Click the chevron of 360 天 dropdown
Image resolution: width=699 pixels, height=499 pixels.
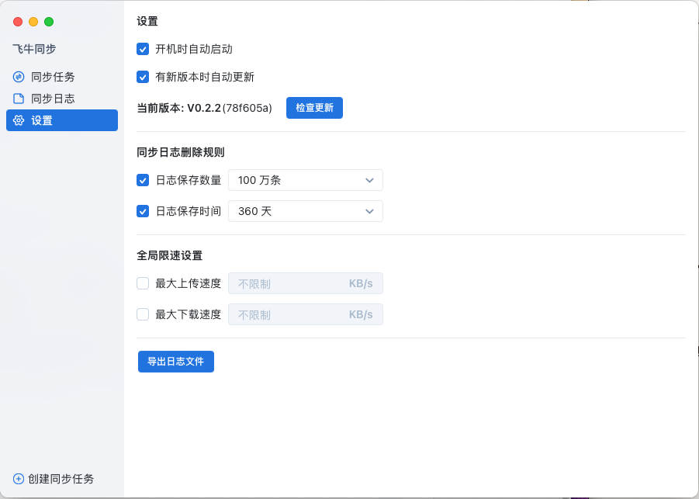pyautogui.click(x=369, y=212)
